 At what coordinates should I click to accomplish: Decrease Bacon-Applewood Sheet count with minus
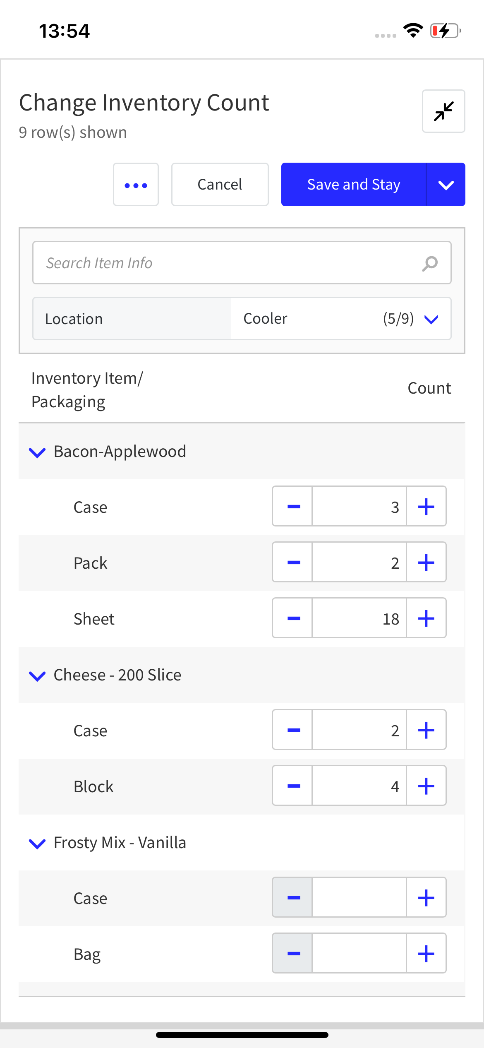coord(292,618)
